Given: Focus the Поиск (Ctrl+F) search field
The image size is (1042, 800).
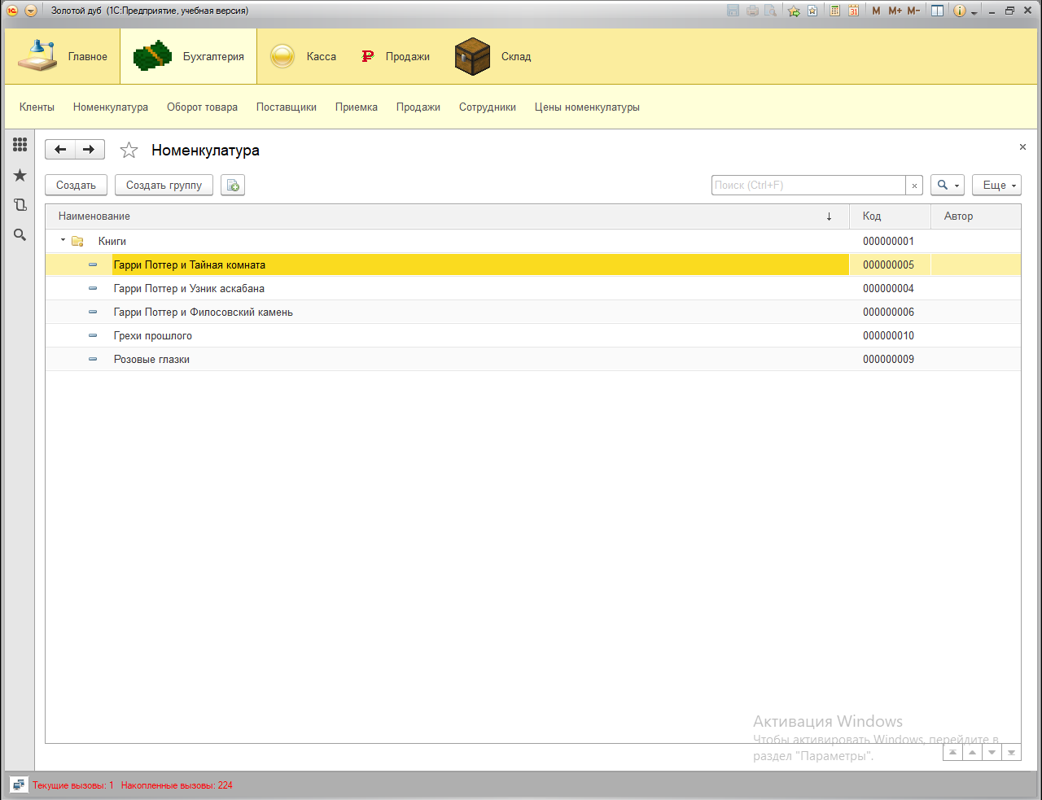Looking at the screenshot, I should click(x=808, y=186).
